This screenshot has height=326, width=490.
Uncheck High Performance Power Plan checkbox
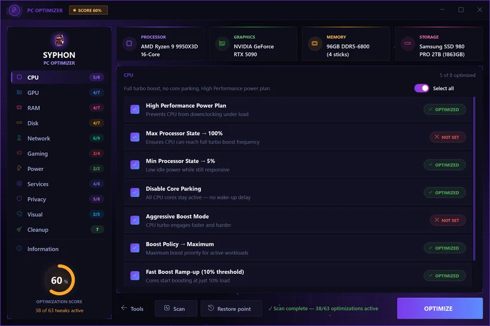point(134,109)
